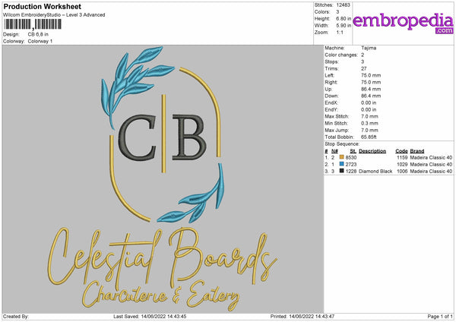The image size is (456, 322).
Task: Click the 'Min Stitch: 0.3 mm' entry
Action: tap(352, 124)
